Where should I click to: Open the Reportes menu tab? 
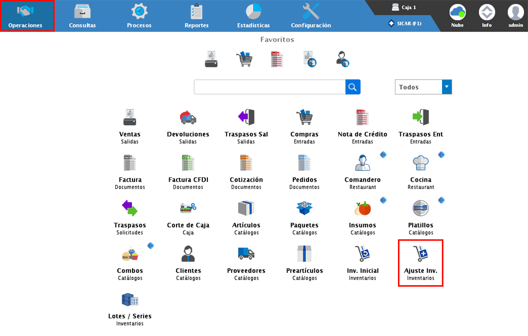coord(197,16)
